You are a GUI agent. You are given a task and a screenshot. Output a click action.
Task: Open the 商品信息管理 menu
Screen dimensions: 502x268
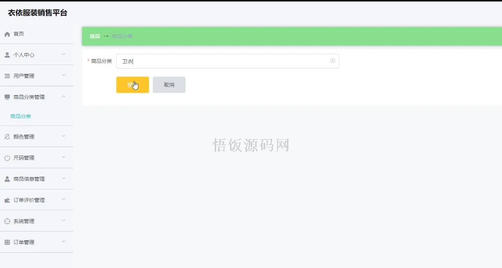tap(37, 179)
